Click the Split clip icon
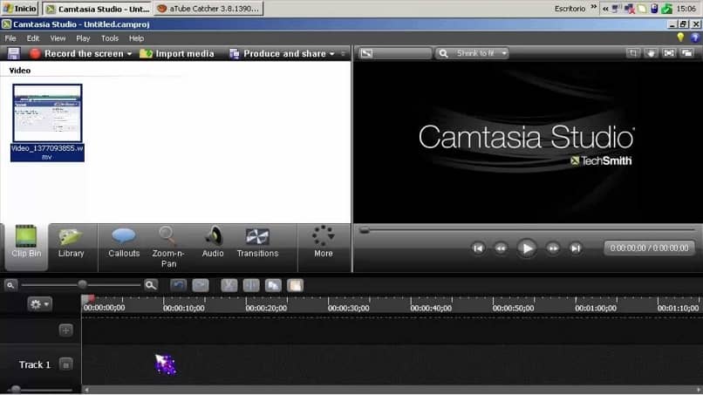The height and width of the screenshot is (395, 703). click(x=251, y=285)
